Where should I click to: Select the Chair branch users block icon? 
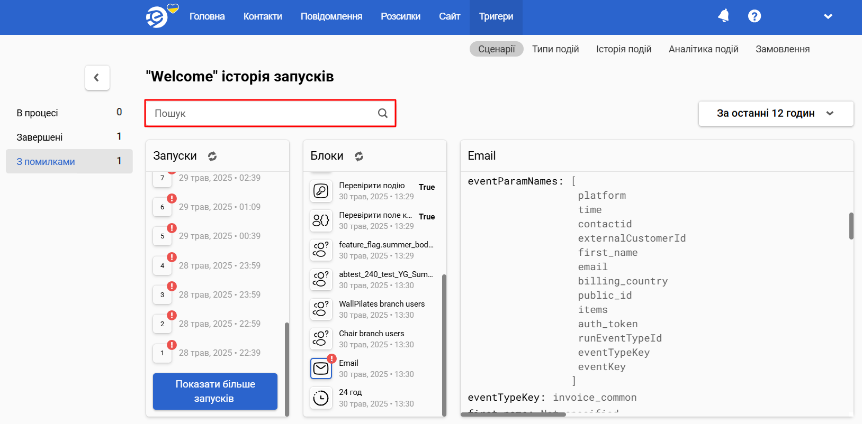(321, 339)
